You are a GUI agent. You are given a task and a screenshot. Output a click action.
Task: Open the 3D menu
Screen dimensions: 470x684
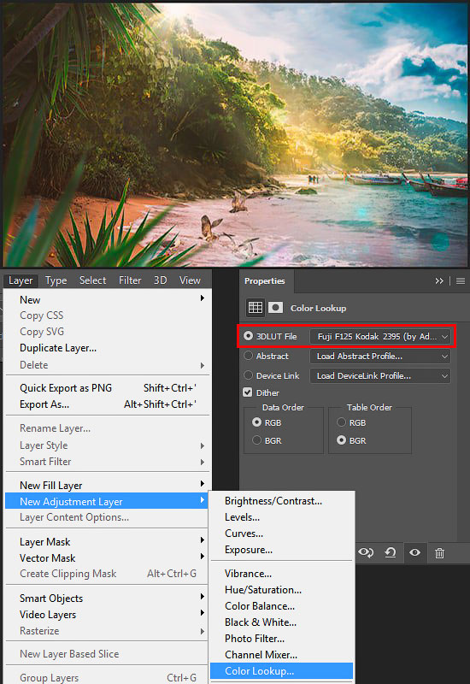160,280
